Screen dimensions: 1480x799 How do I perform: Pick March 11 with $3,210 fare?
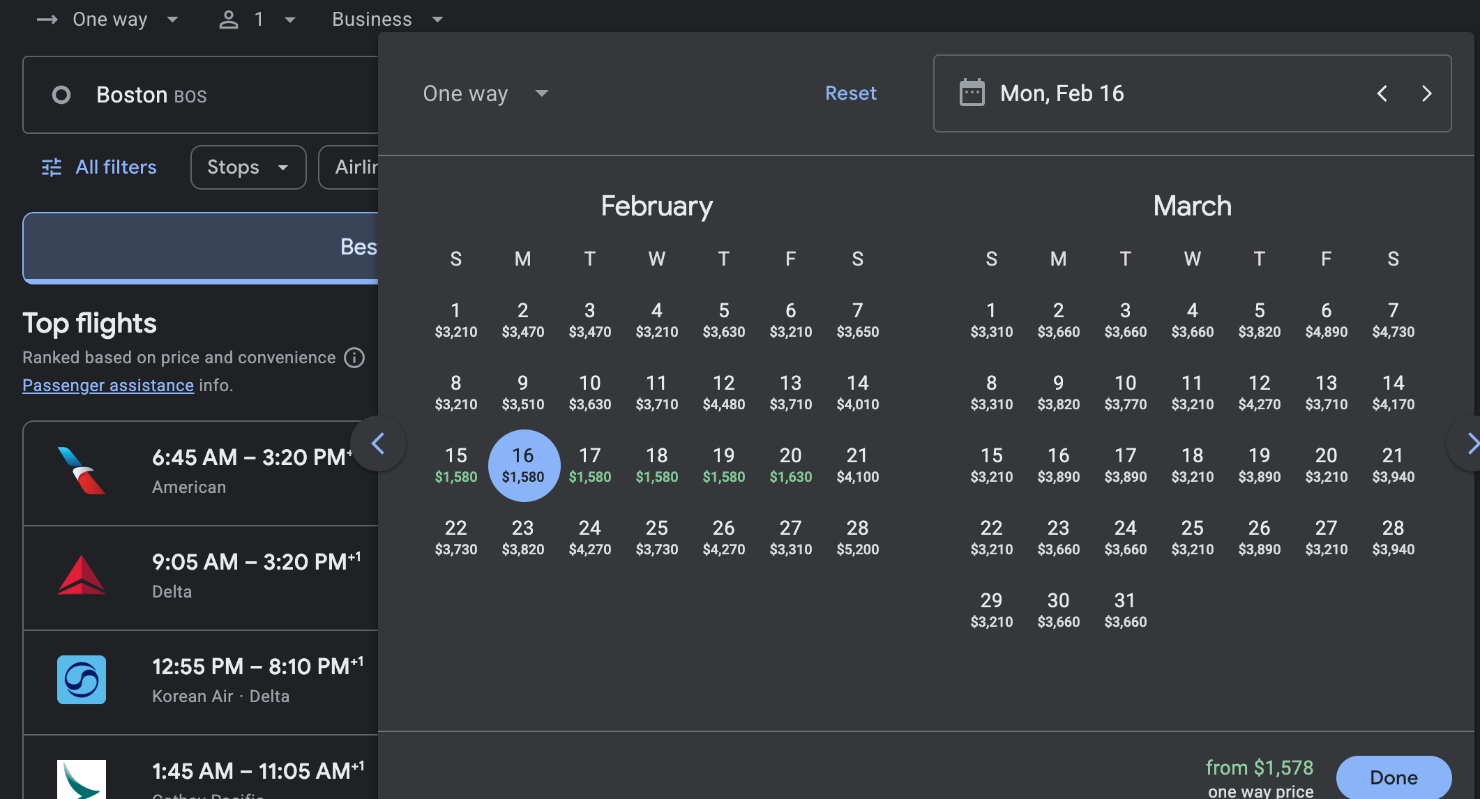click(1192, 393)
